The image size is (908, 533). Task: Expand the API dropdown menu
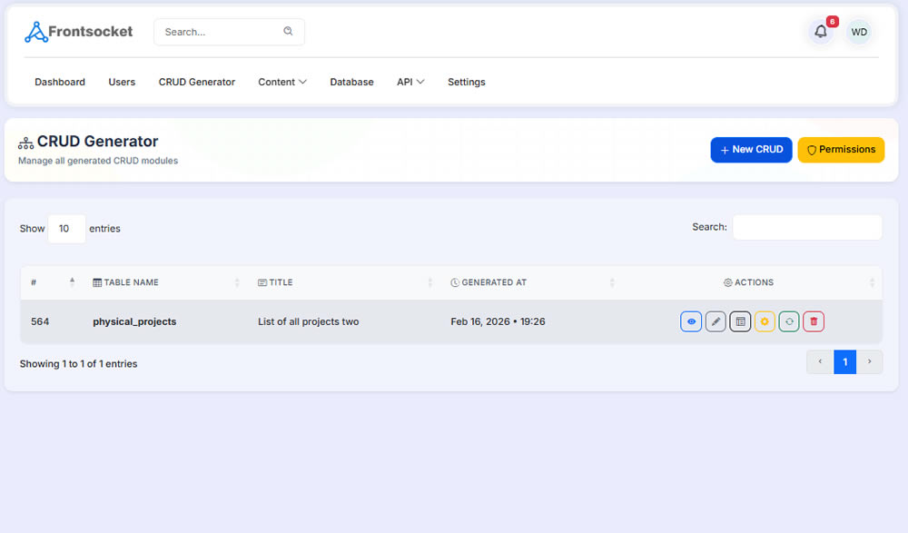(410, 82)
